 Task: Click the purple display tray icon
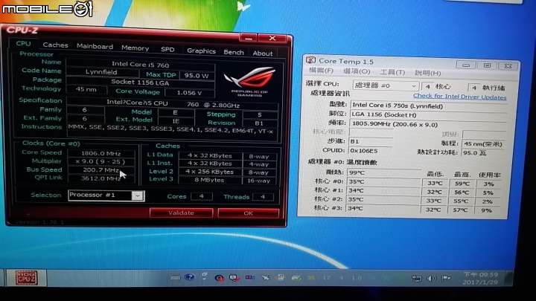pos(250,277)
